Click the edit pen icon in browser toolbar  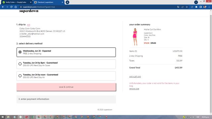tap(192, 7)
